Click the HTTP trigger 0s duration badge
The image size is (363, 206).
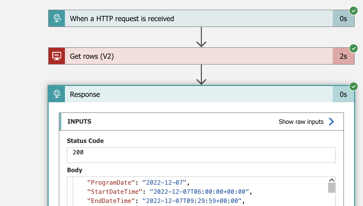coord(343,19)
